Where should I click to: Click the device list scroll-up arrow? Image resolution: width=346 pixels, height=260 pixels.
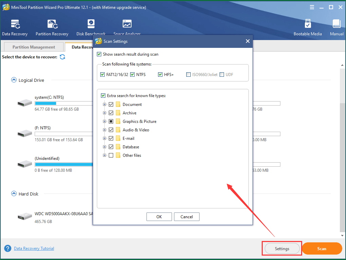342,65
